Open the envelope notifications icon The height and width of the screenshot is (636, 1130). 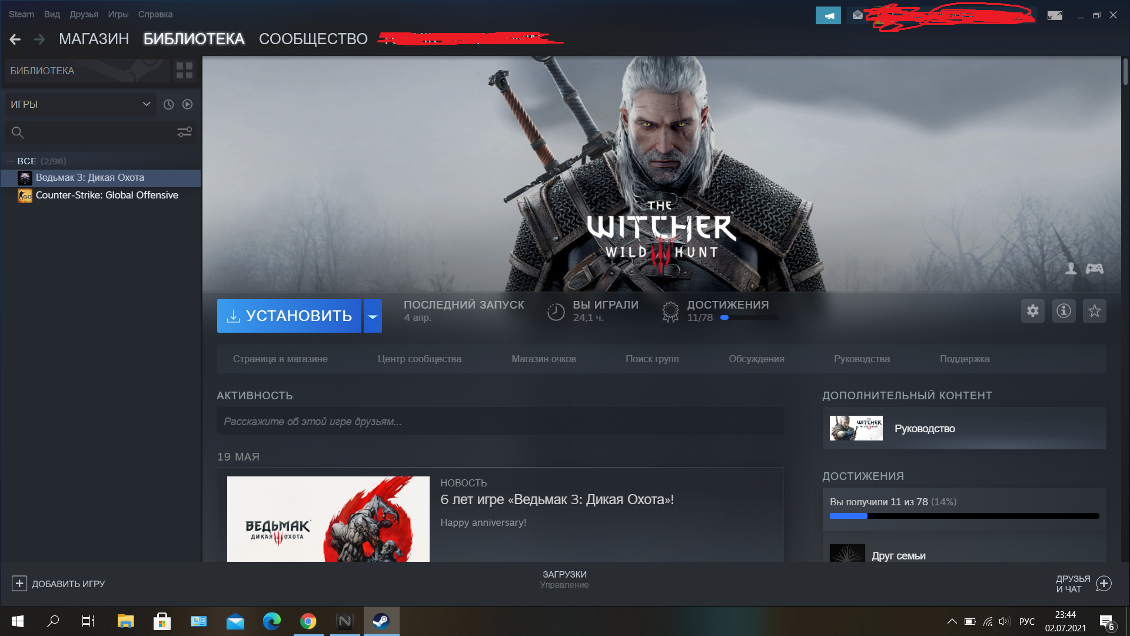point(858,15)
